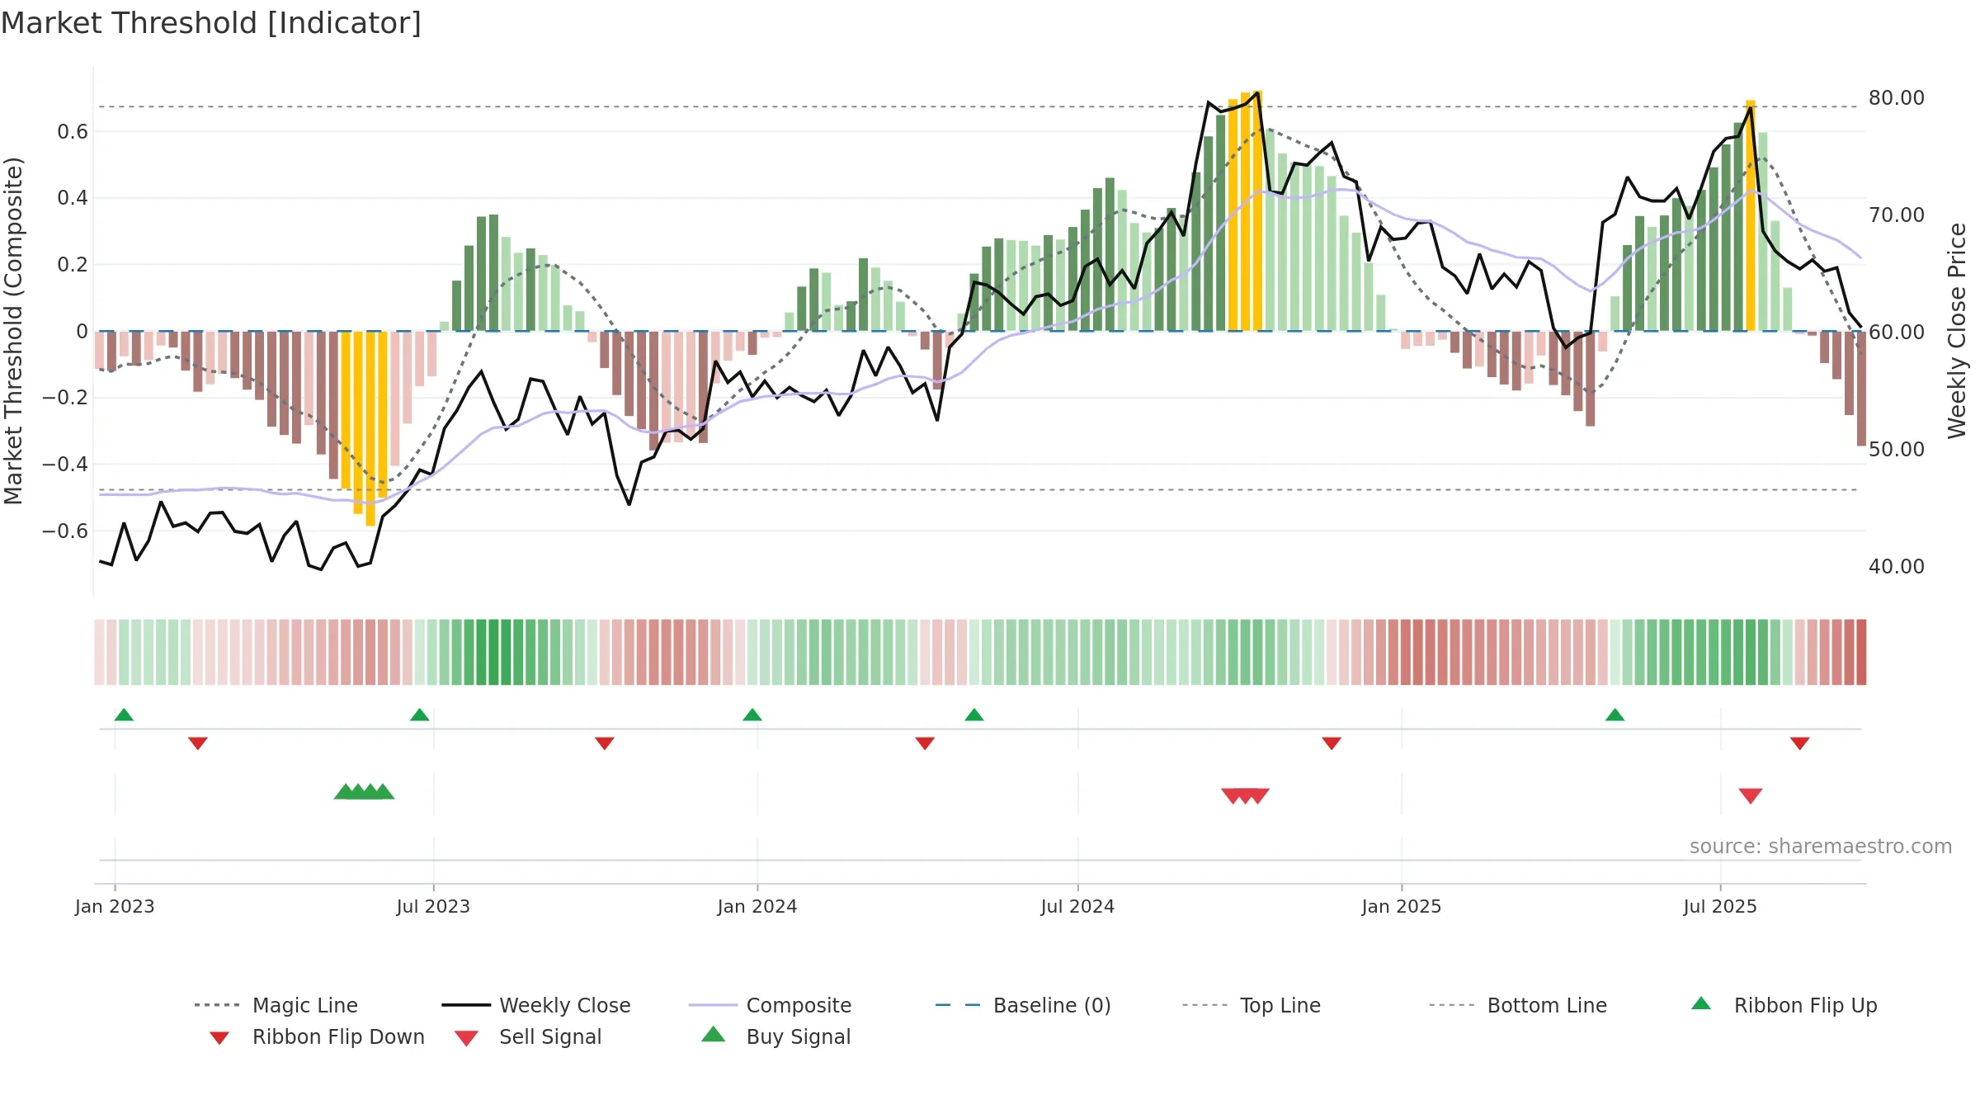Image resolution: width=1980 pixels, height=1114 pixels.
Task: Click the −0.6 composite axis label
Action: pyautogui.click(x=65, y=531)
